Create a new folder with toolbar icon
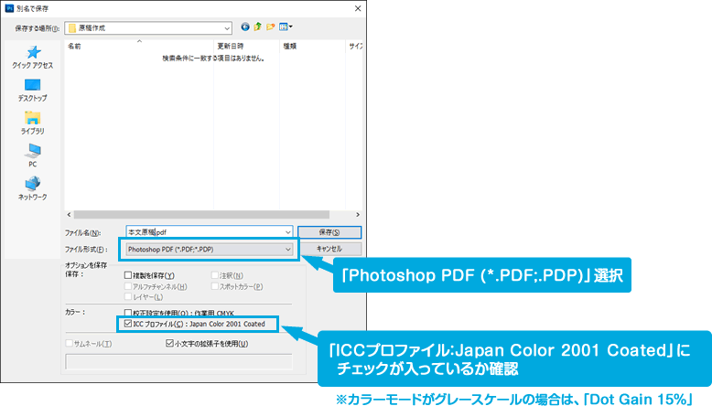Viewport: 712px width, 406px height. (272, 27)
